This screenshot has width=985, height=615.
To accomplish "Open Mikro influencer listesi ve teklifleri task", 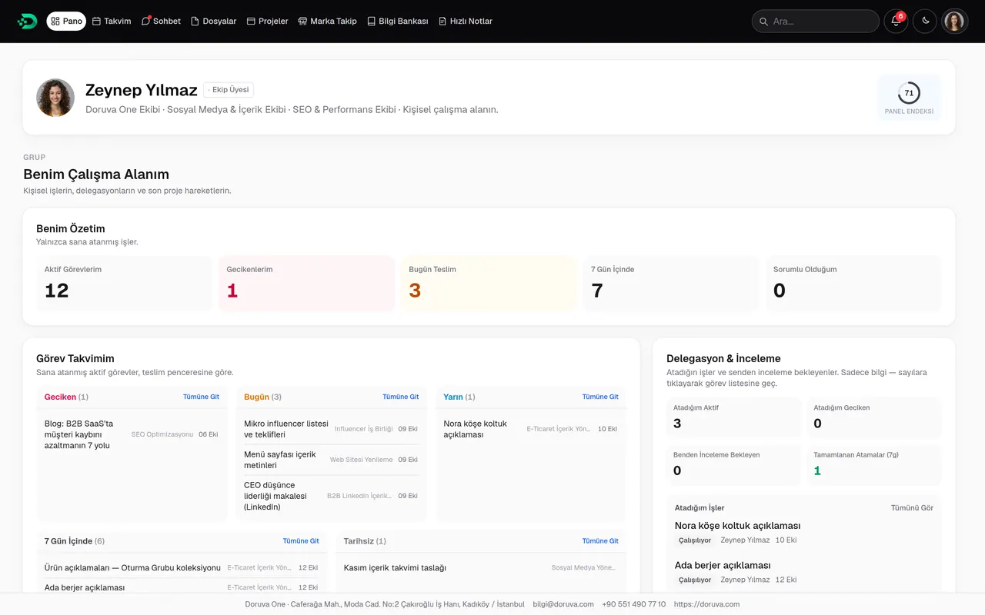I will pos(331,429).
